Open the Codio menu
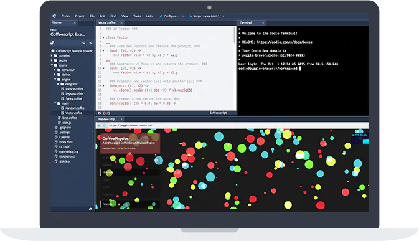Screen dimensions: 419x241 (65, 16)
